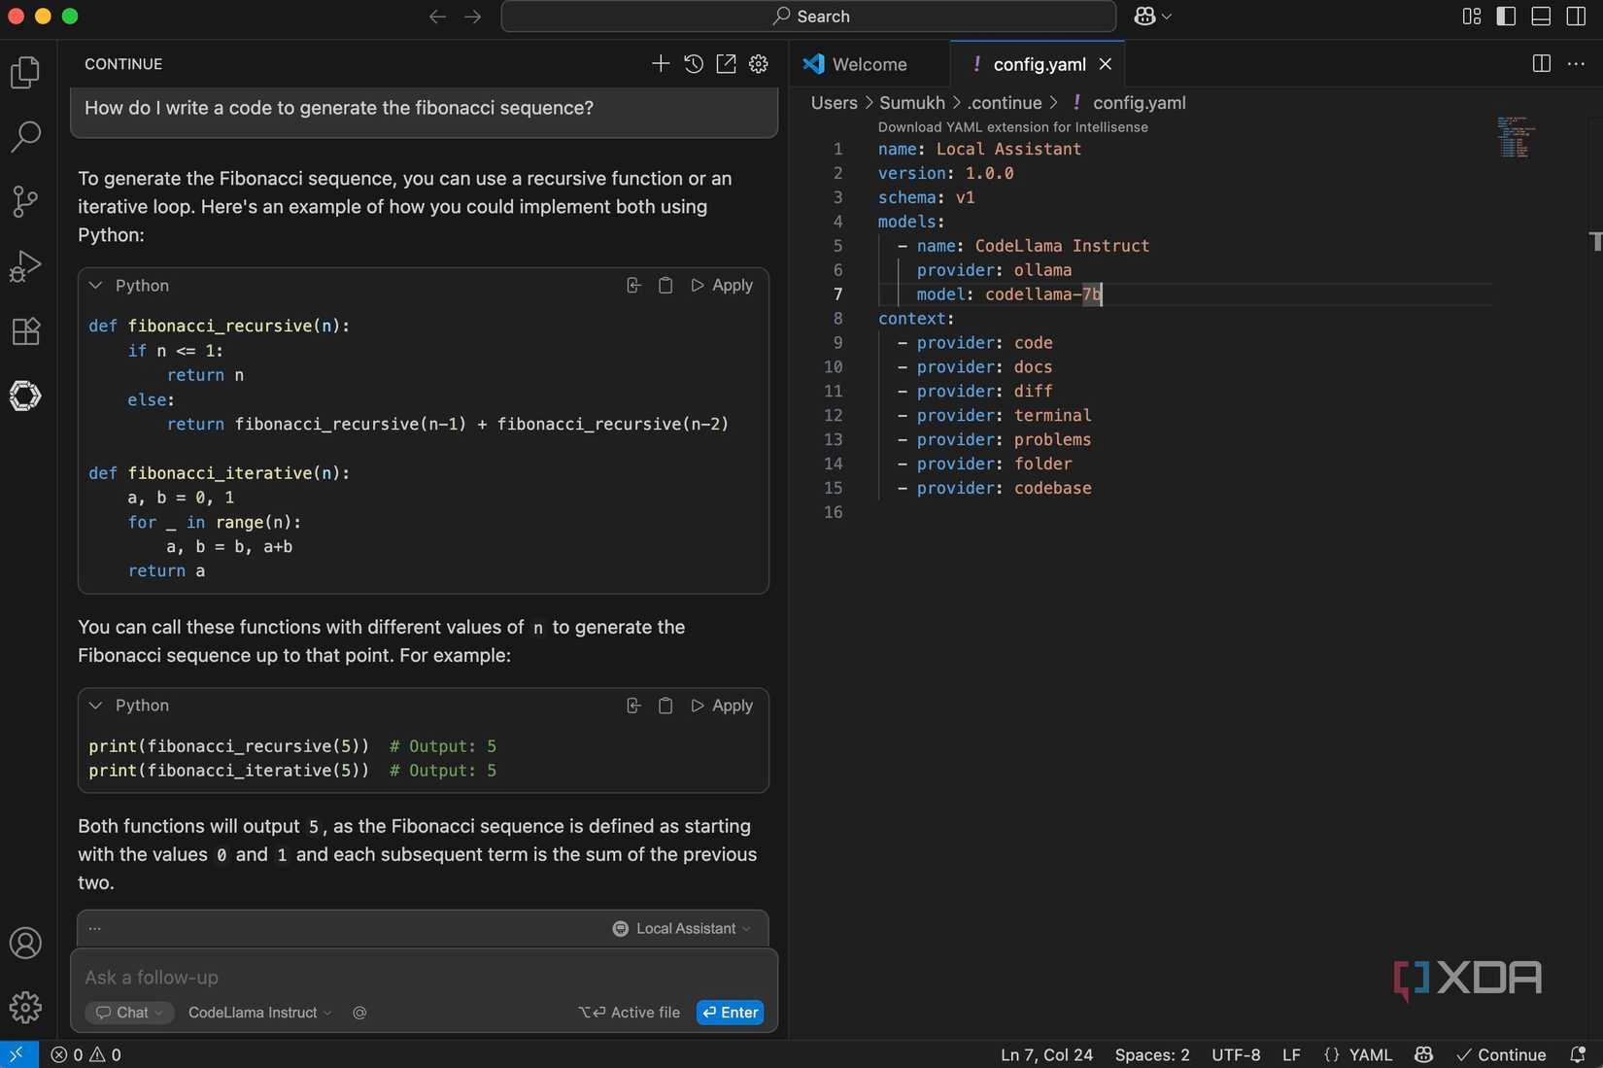Toggle the bottom panel visibility
The width and height of the screenshot is (1603, 1068).
click(x=1541, y=16)
